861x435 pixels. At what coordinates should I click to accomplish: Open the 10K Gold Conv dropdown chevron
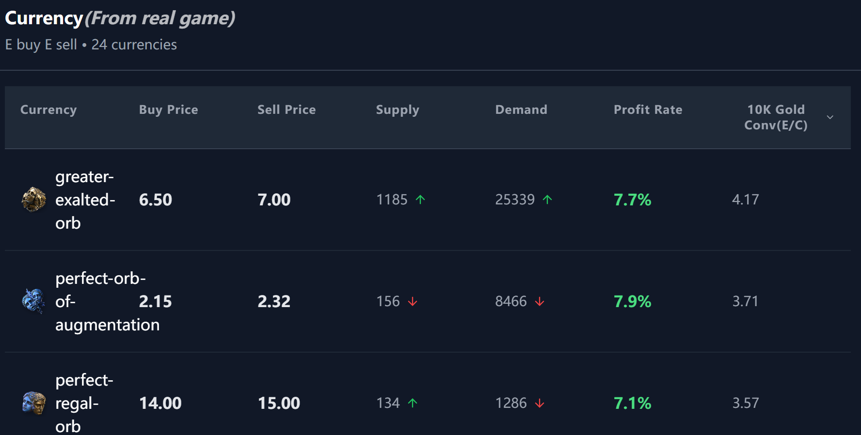(830, 117)
